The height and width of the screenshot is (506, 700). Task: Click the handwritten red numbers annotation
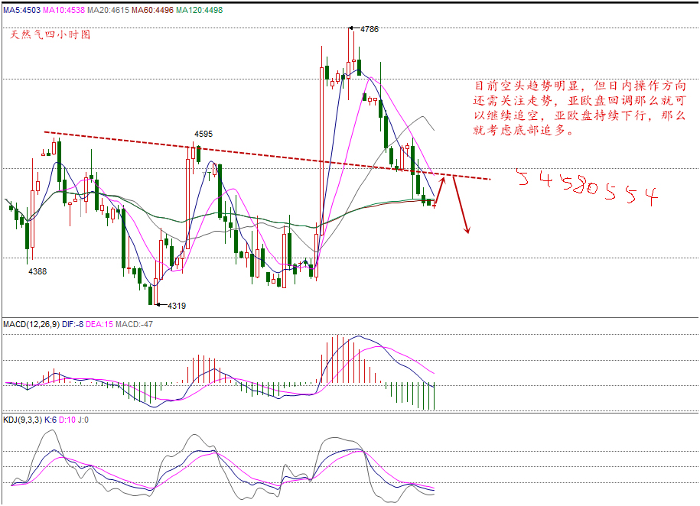coord(587,186)
